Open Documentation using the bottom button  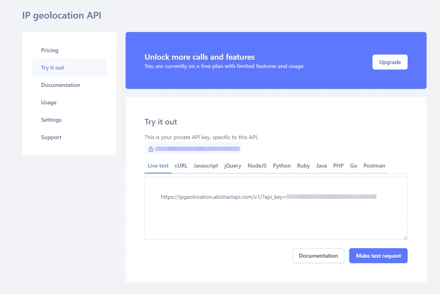318,256
